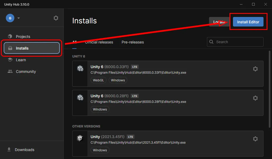Open settings gear for Unity 2021.3.45f1
The height and width of the screenshot is (159, 272).
tap(255, 139)
